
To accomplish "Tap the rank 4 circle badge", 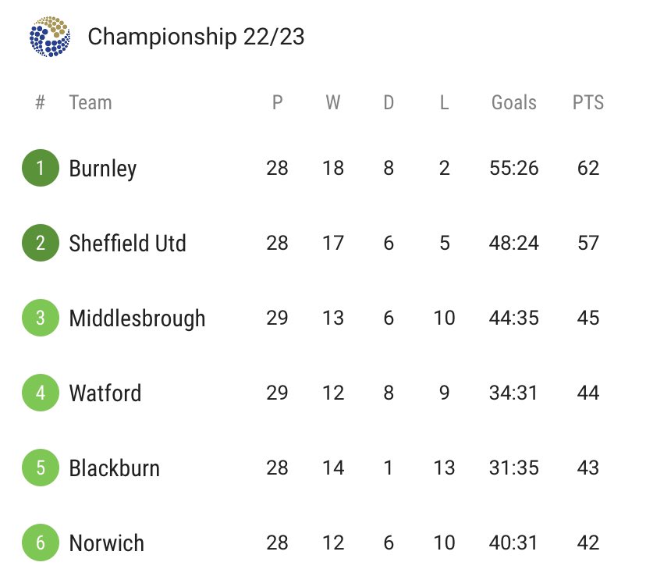I will [41, 393].
